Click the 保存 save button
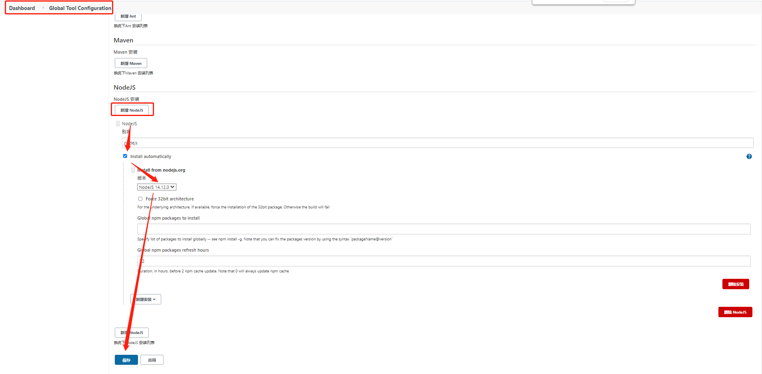This screenshot has width=762, height=374. pos(126,360)
